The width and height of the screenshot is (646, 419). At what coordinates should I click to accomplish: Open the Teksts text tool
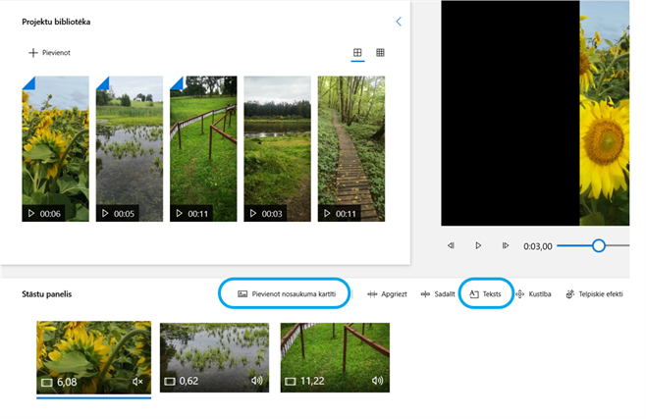[x=486, y=293]
